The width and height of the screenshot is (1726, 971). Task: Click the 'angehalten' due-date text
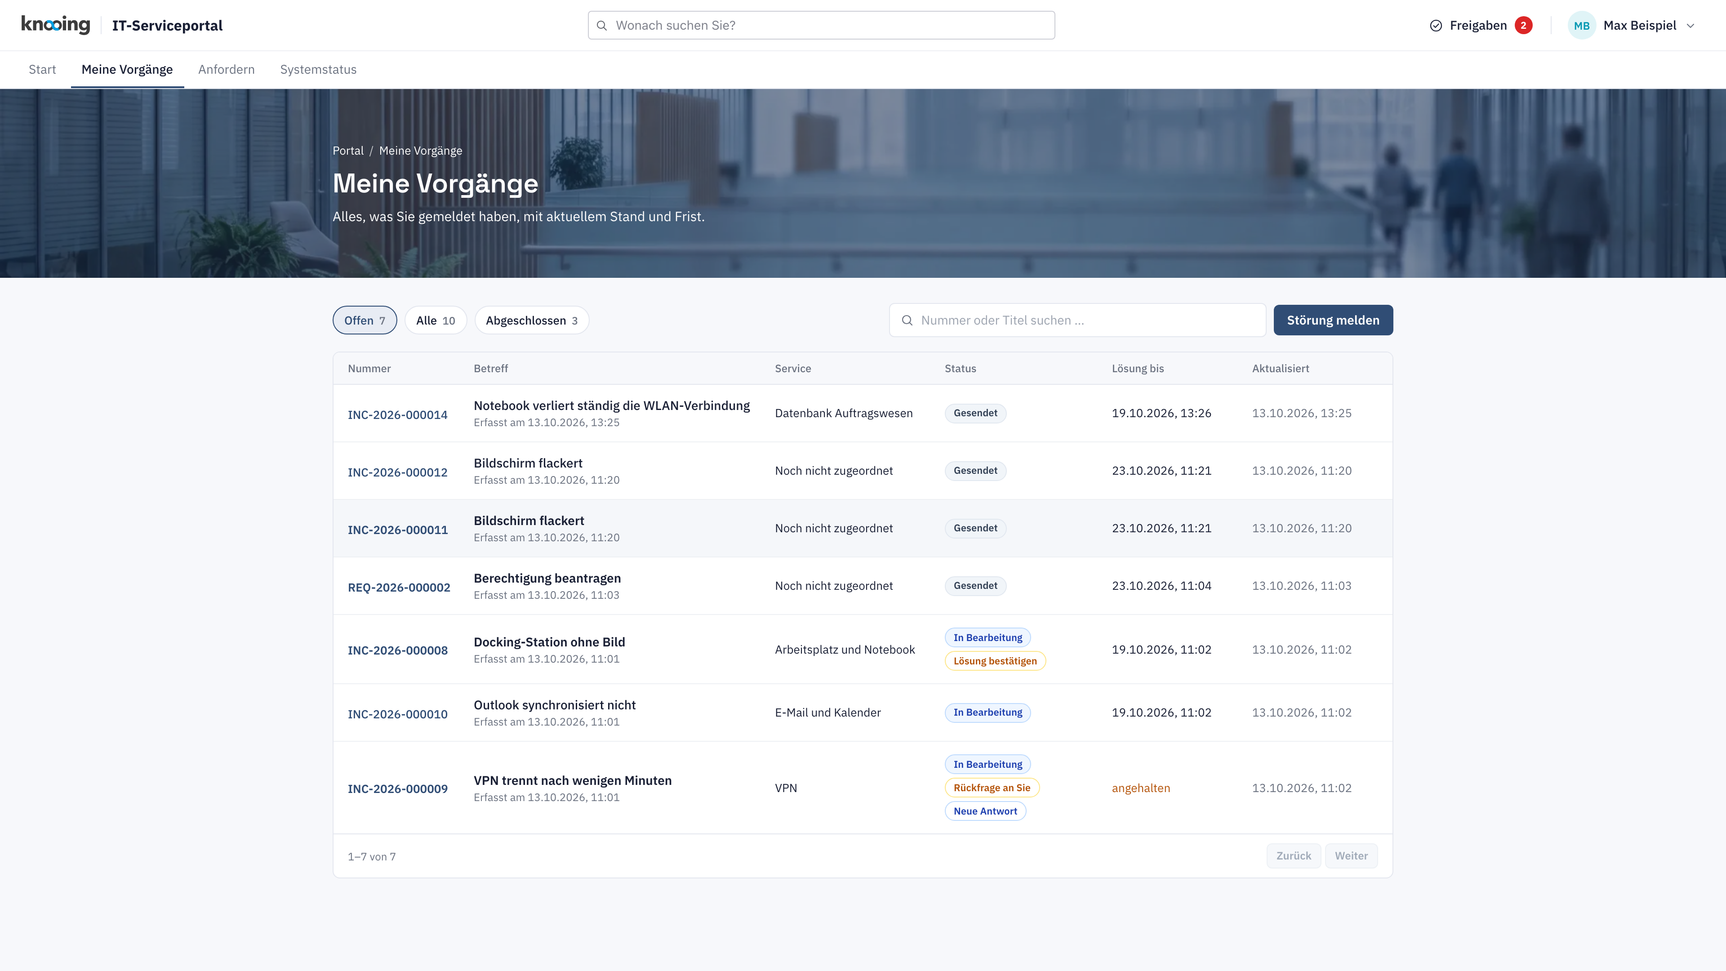coord(1140,788)
